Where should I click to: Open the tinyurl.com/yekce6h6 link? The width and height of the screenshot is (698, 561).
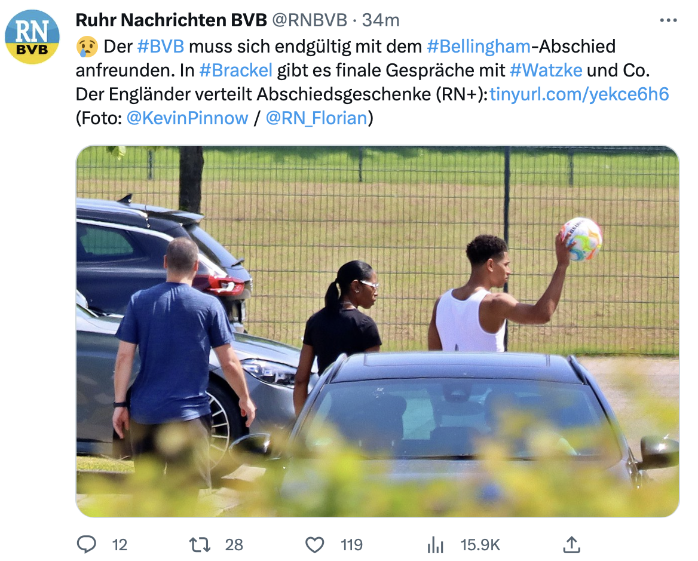pyautogui.click(x=579, y=94)
